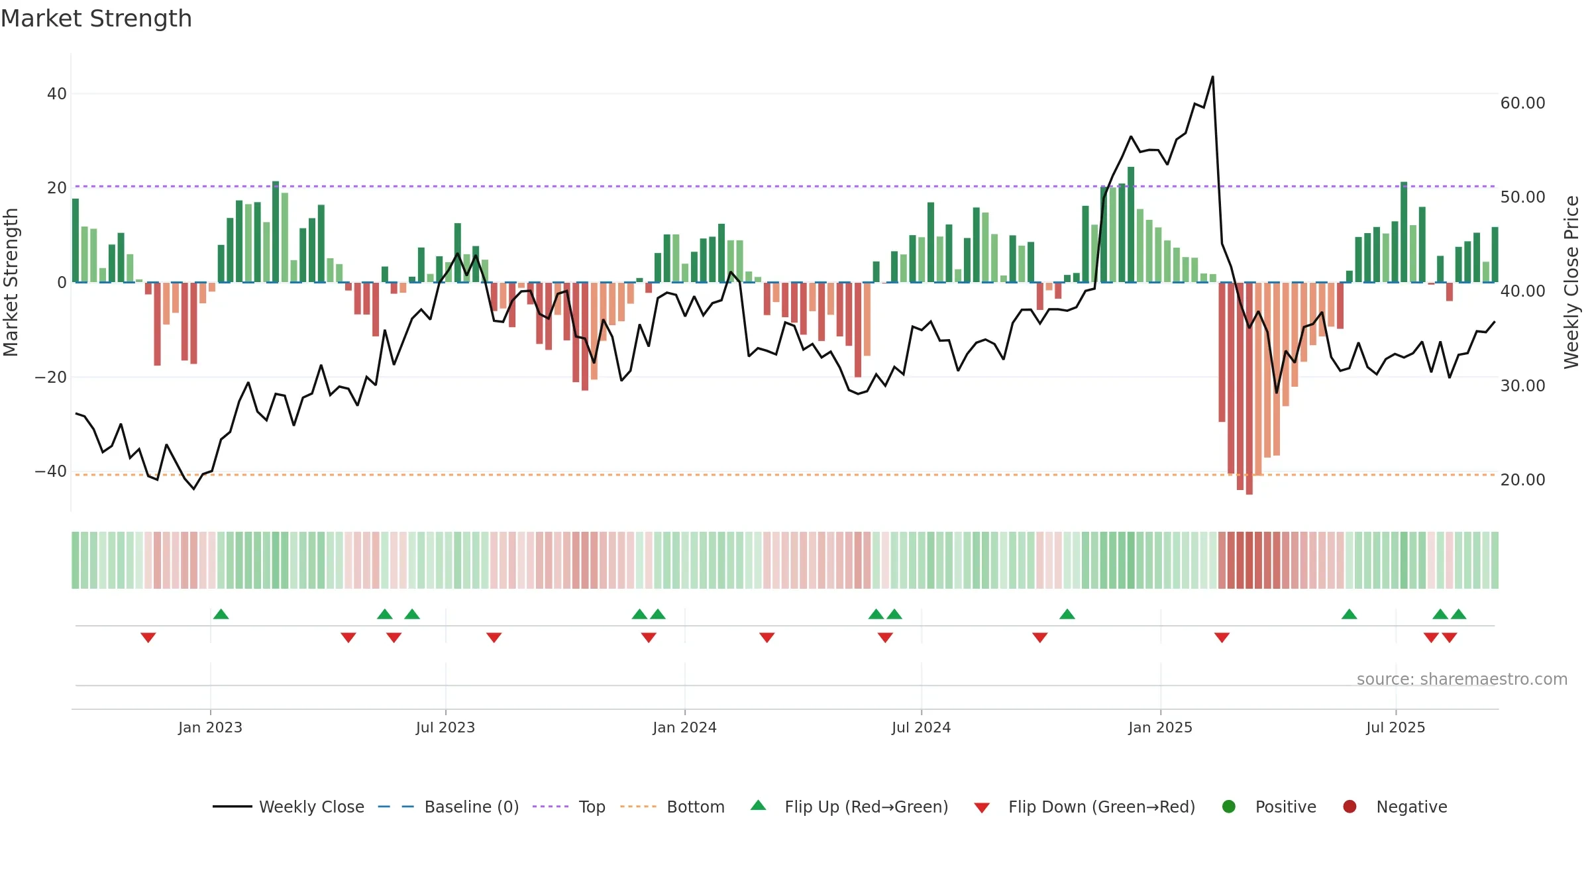The image size is (1590, 894).
Task: Click the Jan 2024 x-axis label
Action: click(x=684, y=727)
